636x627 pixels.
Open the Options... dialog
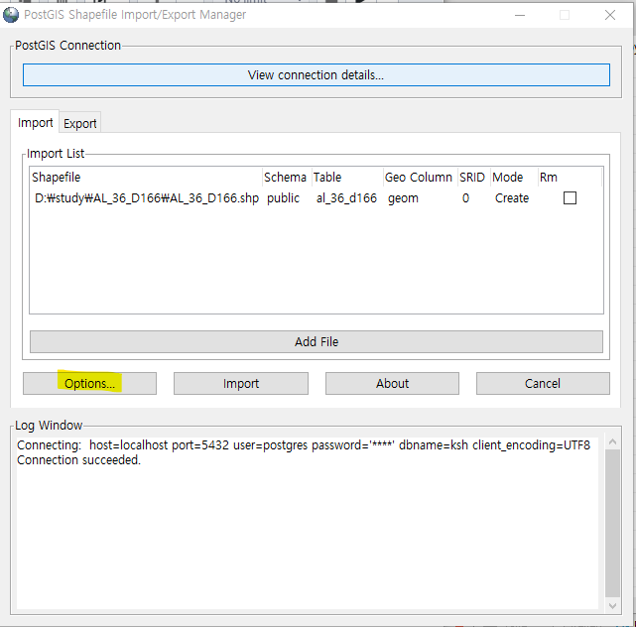click(89, 383)
